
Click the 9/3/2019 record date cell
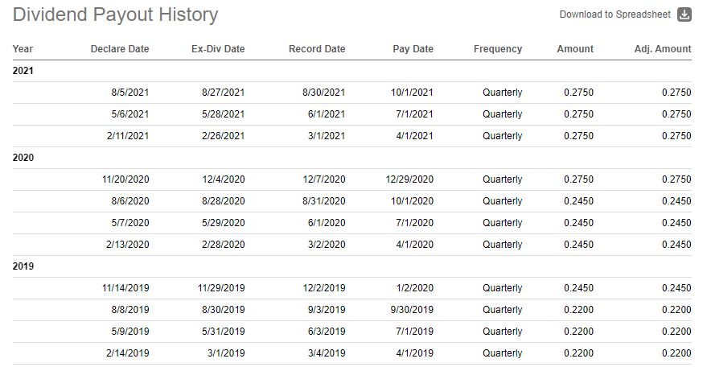[x=327, y=310]
